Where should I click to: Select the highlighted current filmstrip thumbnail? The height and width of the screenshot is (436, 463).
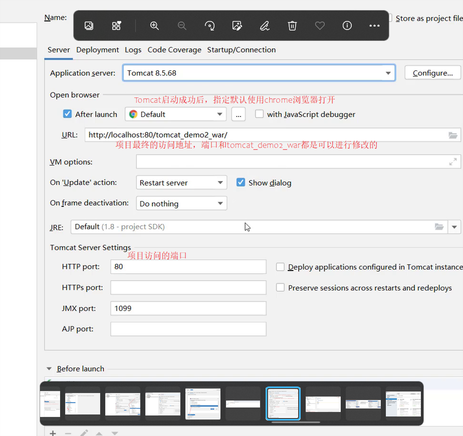coord(283,403)
